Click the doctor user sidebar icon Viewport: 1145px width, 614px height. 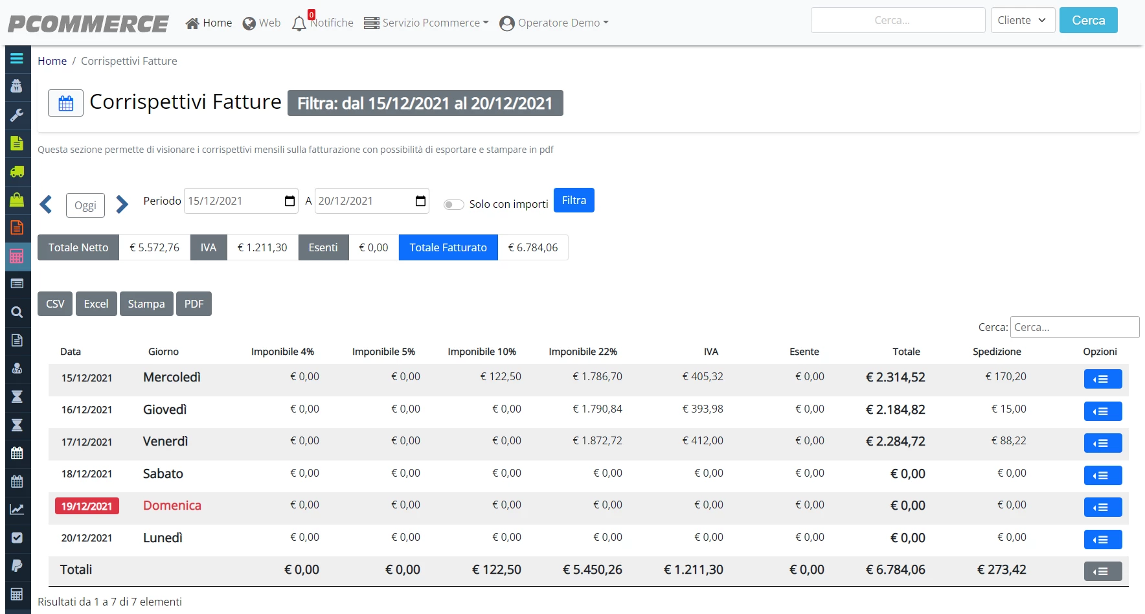coord(17,369)
